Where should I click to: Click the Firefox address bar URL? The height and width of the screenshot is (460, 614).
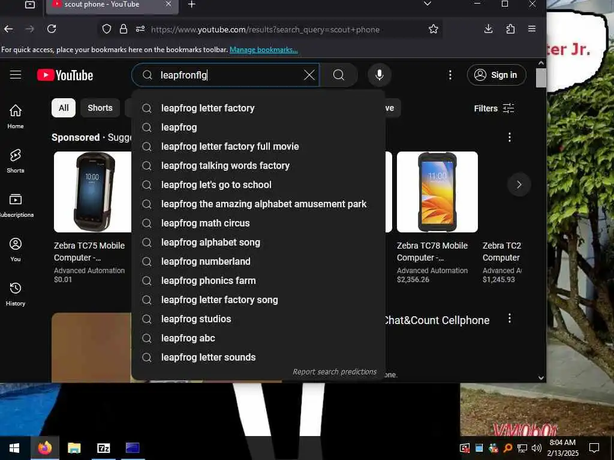[265, 30]
